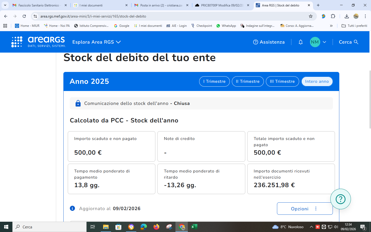
Task: Open Excel from the Windows taskbar
Action: (x=194, y=227)
